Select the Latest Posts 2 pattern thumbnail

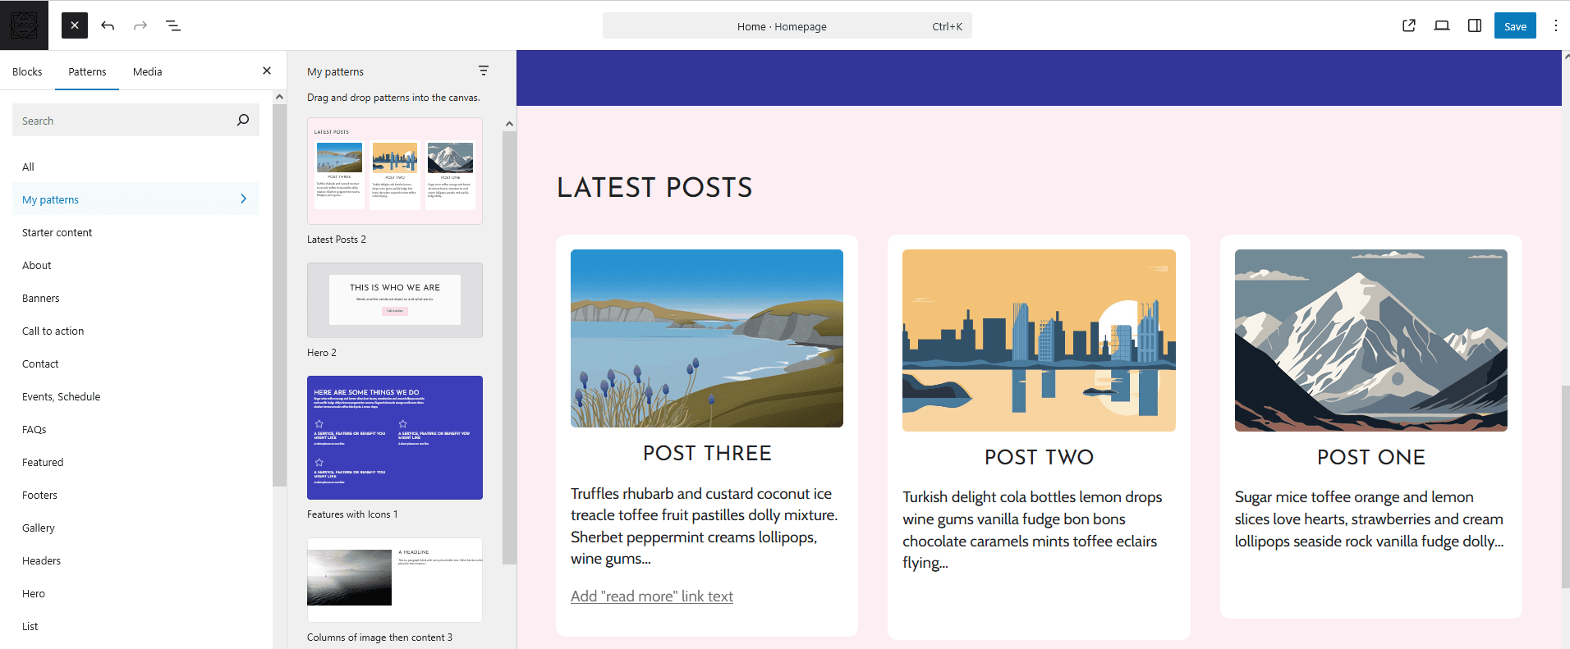pos(395,171)
